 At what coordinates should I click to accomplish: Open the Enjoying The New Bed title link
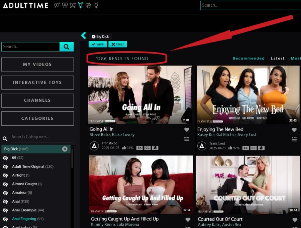click(x=220, y=129)
